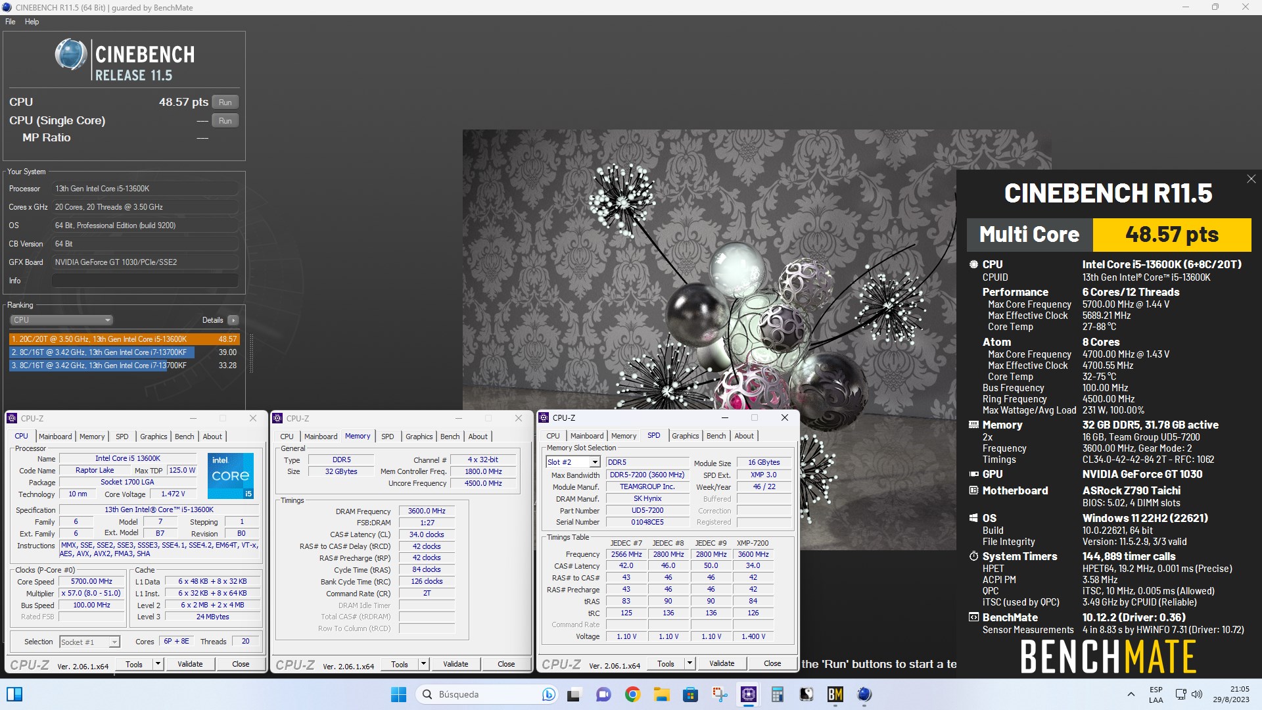
Task: Show hidden system tray icons
Action: pos(1131,694)
